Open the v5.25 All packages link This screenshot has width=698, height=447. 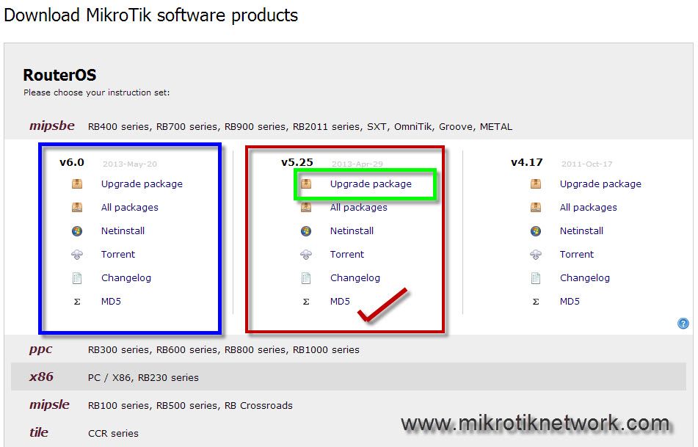pos(359,208)
